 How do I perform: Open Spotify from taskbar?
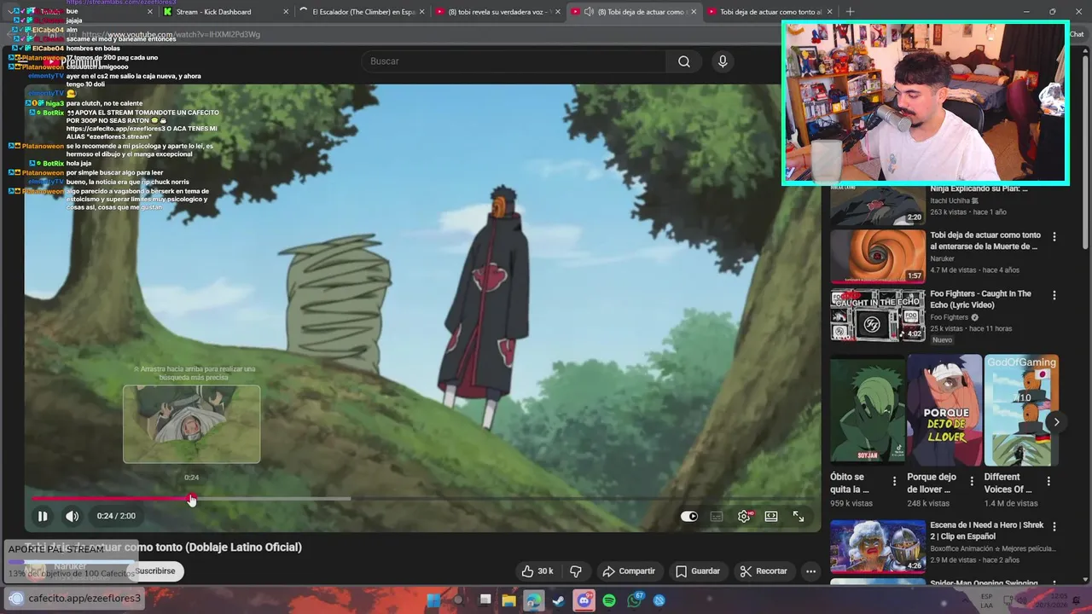click(609, 600)
